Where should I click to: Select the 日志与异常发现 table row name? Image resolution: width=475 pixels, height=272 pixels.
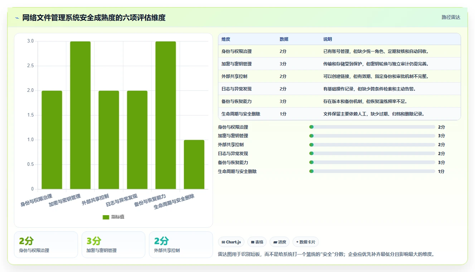tap(237, 89)
